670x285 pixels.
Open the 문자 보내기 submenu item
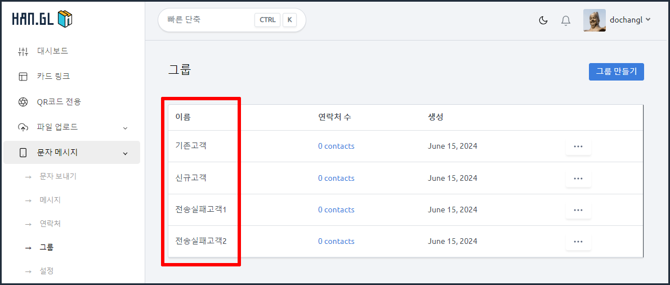pos(58,176)
